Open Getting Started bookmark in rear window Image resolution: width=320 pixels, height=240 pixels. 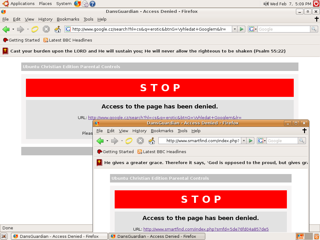pyautogui.click(x=22, y=40)
